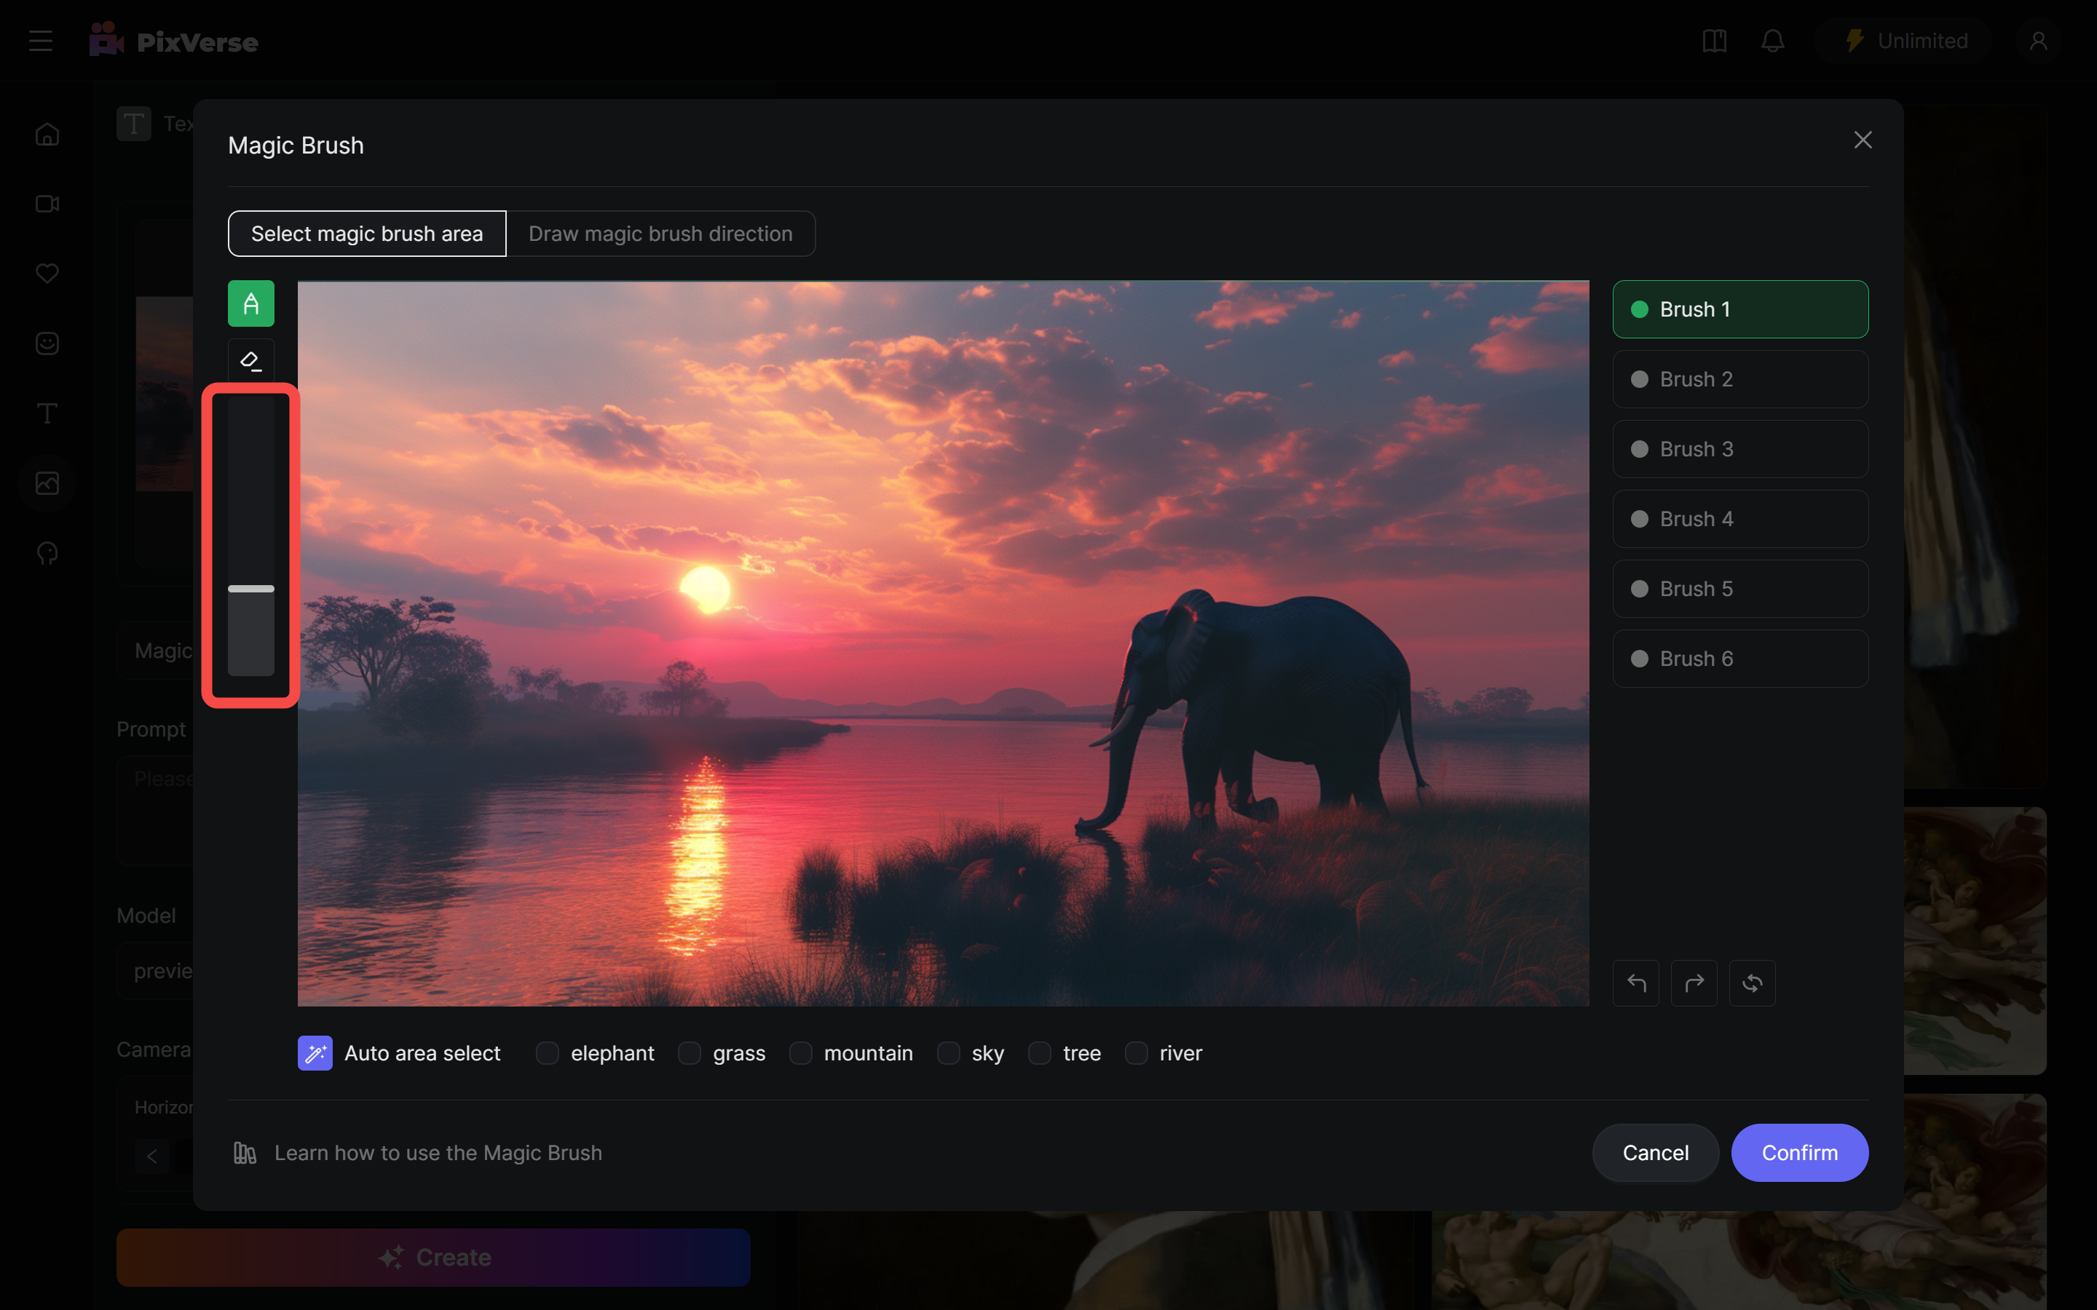Image resolution: width=2097 pixels, height=1310 pixels.
Task: Open the video camera sidebar icon
Action: [x=47, y=204]
